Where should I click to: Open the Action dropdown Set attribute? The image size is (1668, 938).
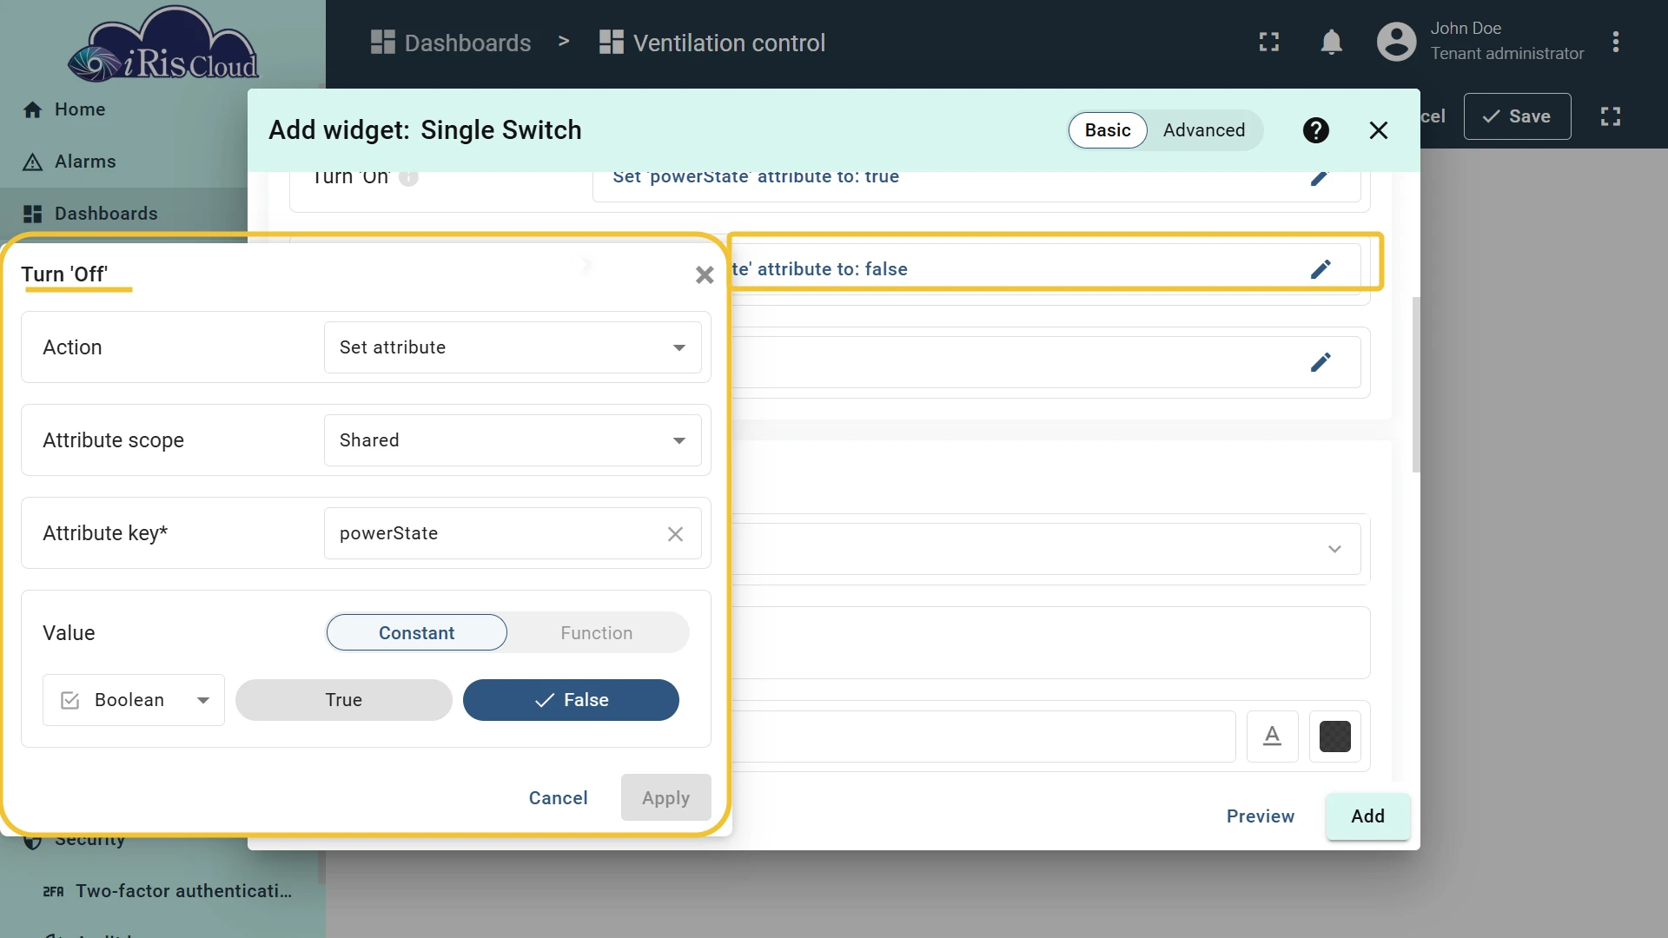[513, 347]
